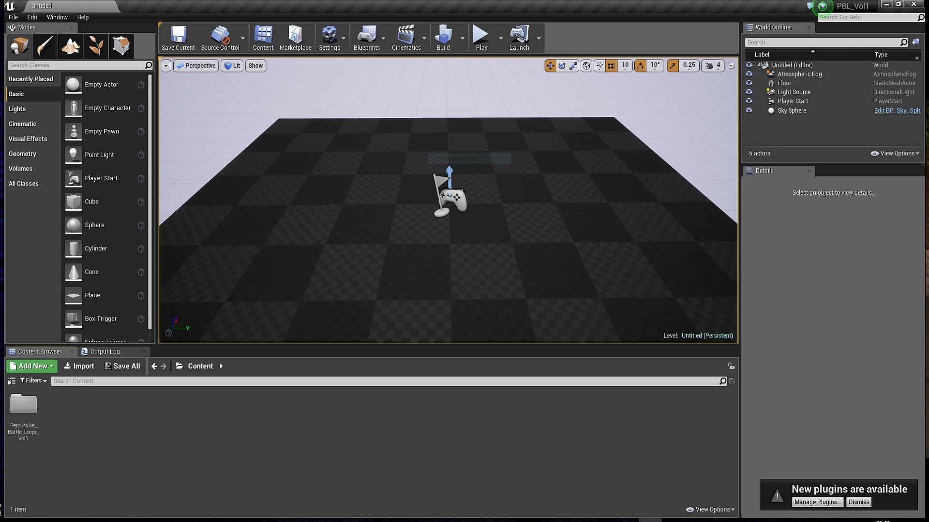The width and height of the screenshot is (929, 522).
Task: Maximize the viewport via corner icon
Action: pos(732,66)
